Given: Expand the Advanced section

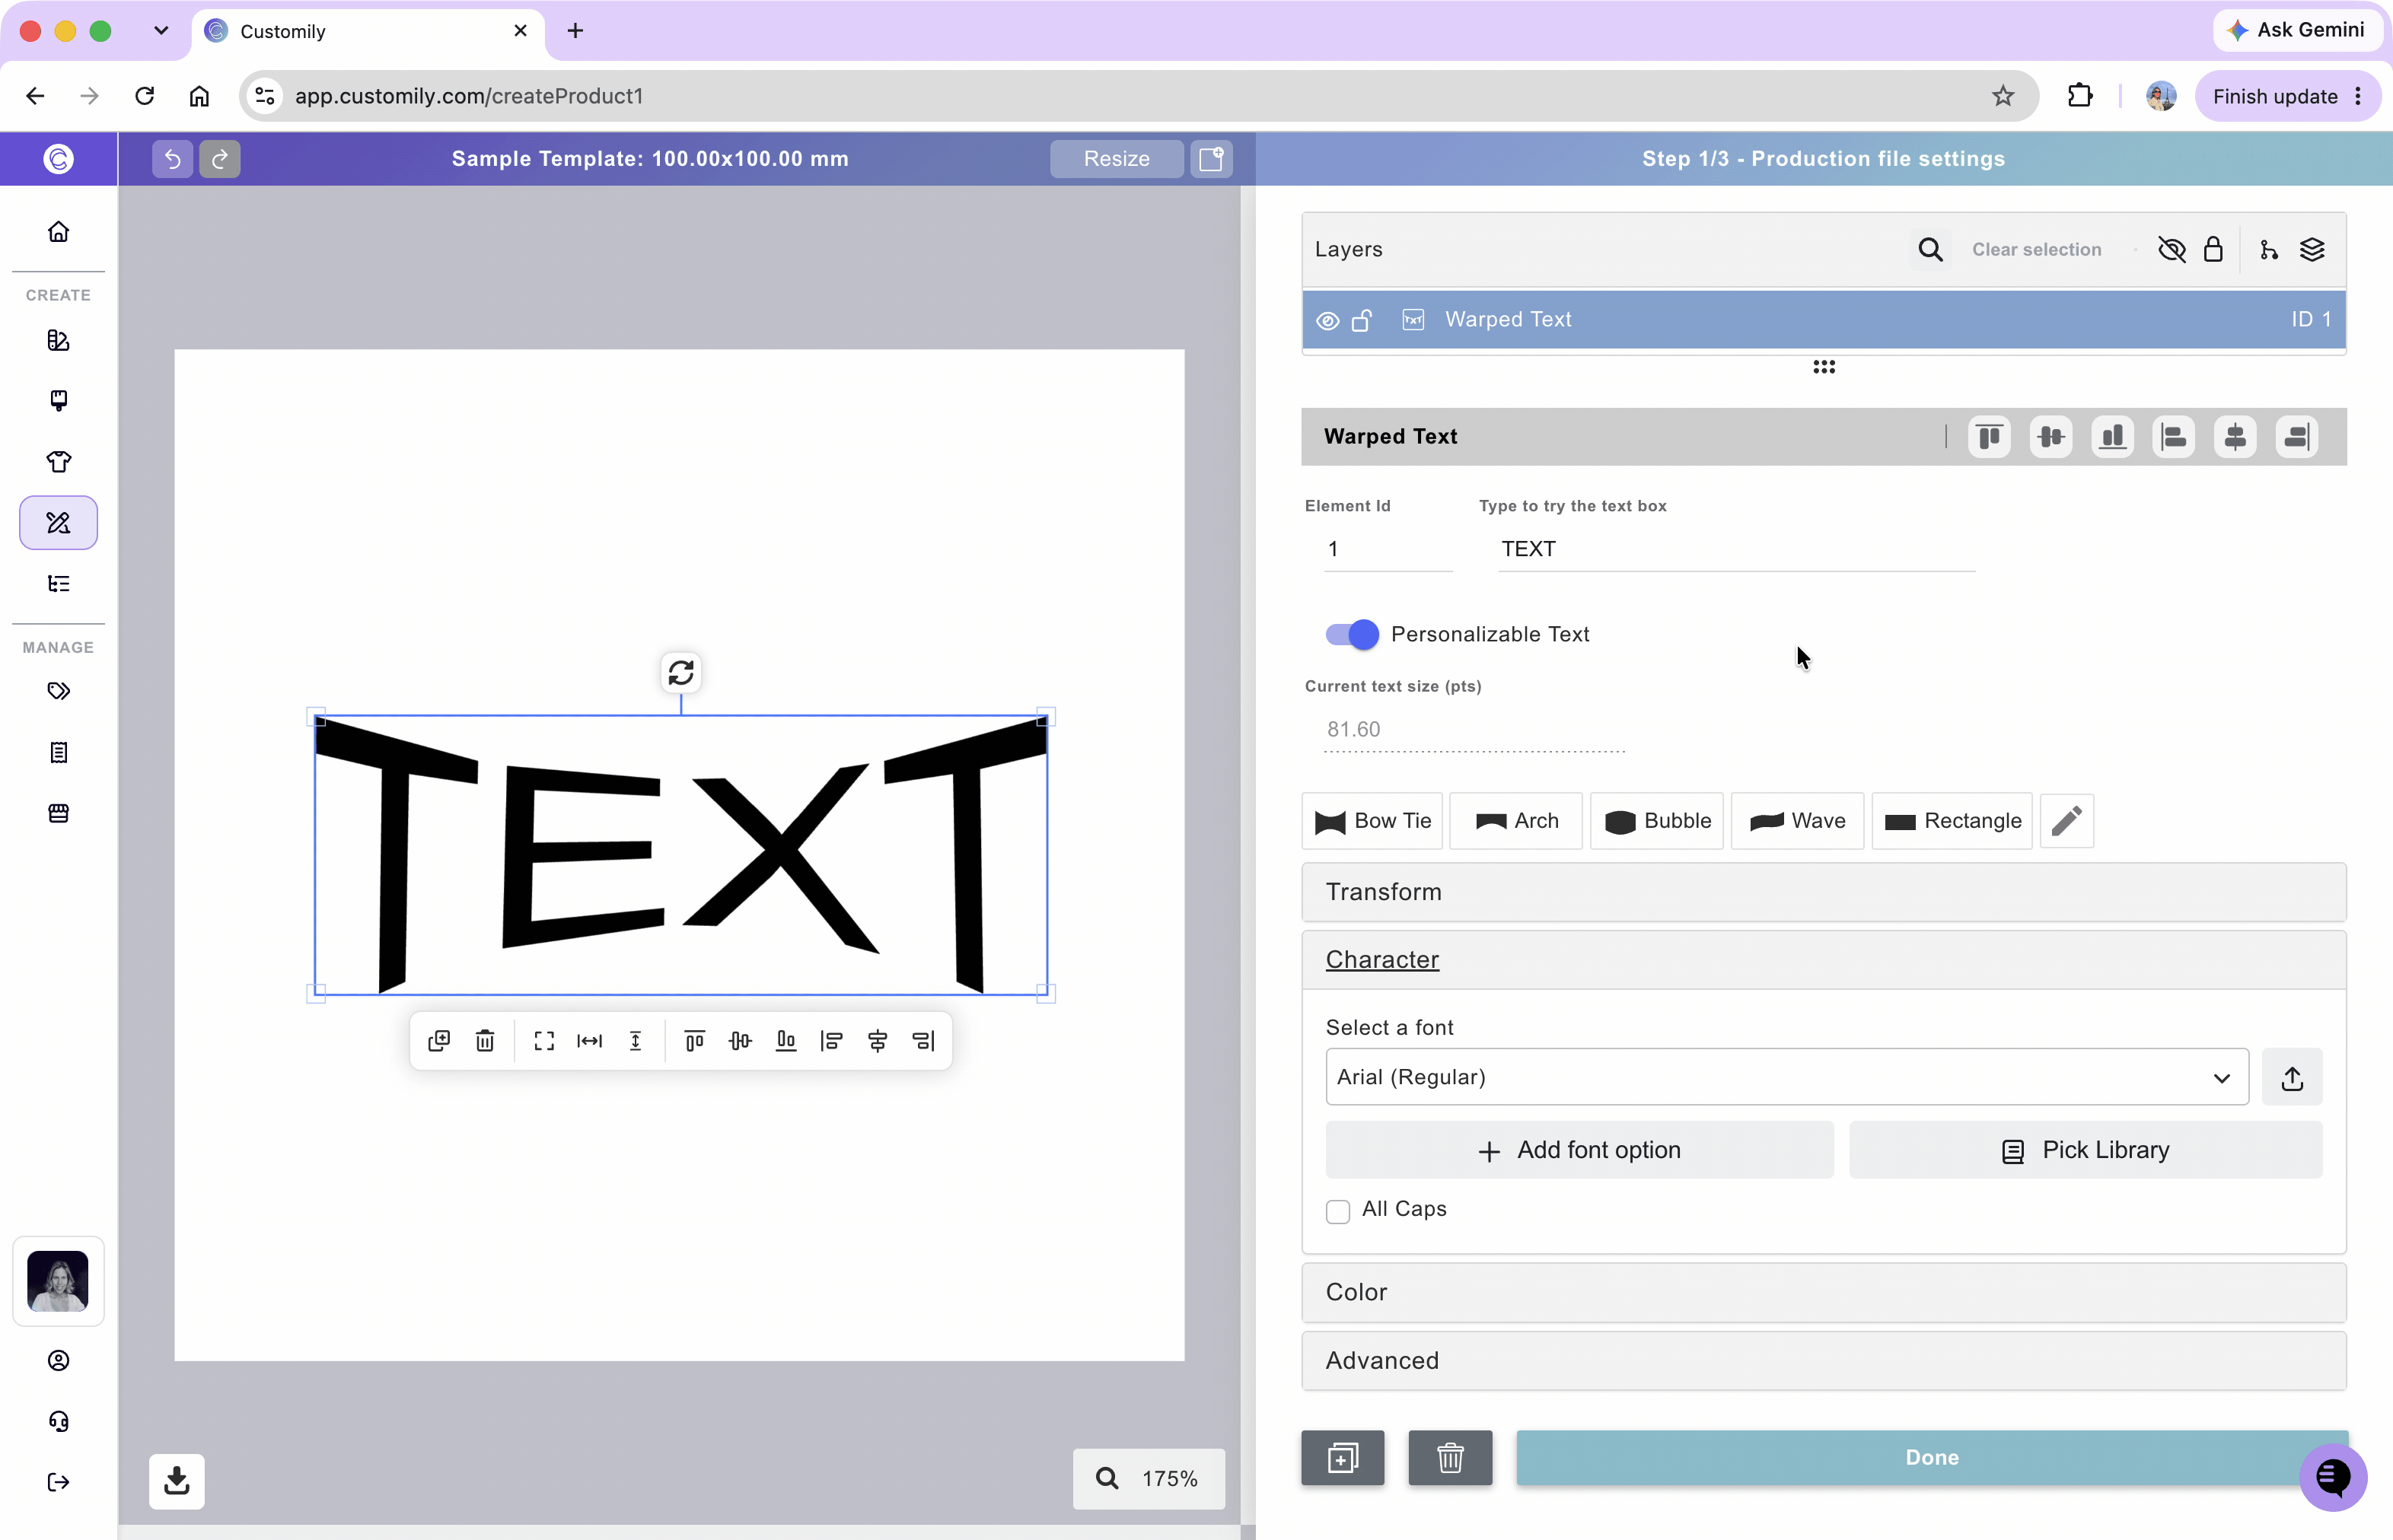Looking at the screenshot, I should pos(1823,1361).
